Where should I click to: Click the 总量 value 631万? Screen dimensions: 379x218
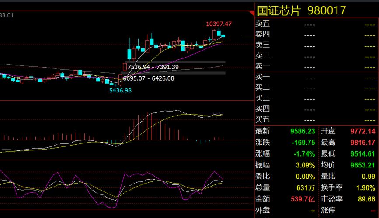306,188
